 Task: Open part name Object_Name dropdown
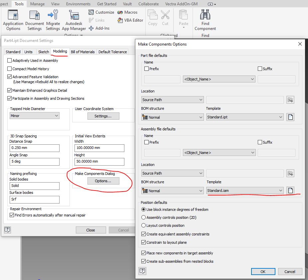219,79
